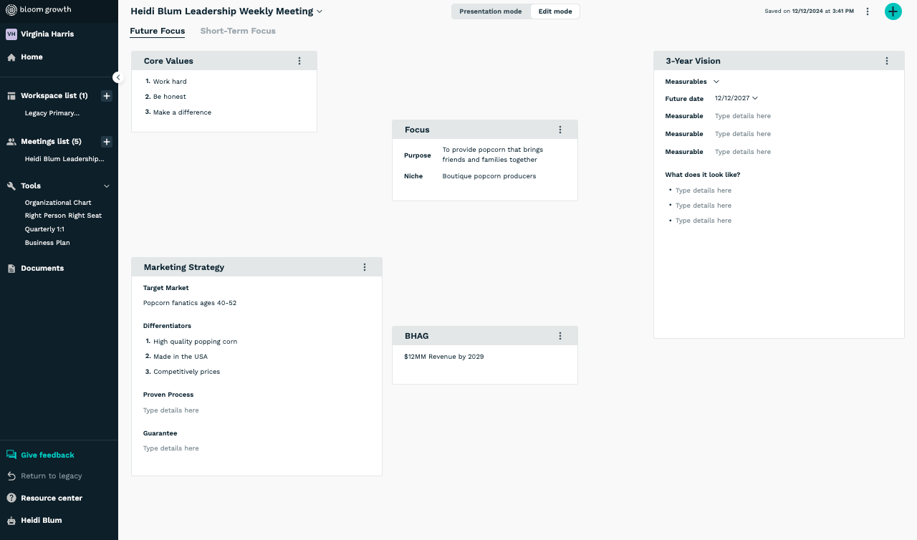
Task: Open BHAG card three-dot menu
Action: click(x=560, y=336)
